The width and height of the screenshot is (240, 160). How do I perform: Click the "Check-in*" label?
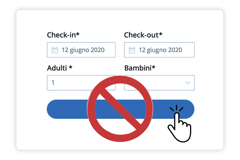click(63, 35)
